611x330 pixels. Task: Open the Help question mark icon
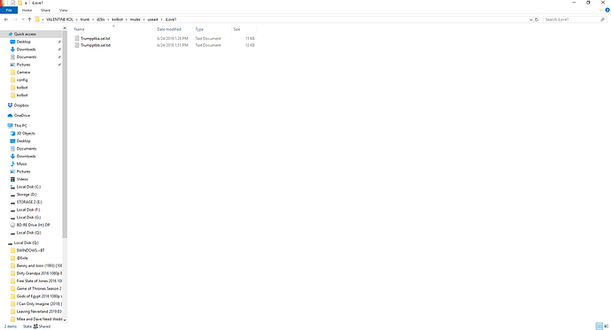607,10
